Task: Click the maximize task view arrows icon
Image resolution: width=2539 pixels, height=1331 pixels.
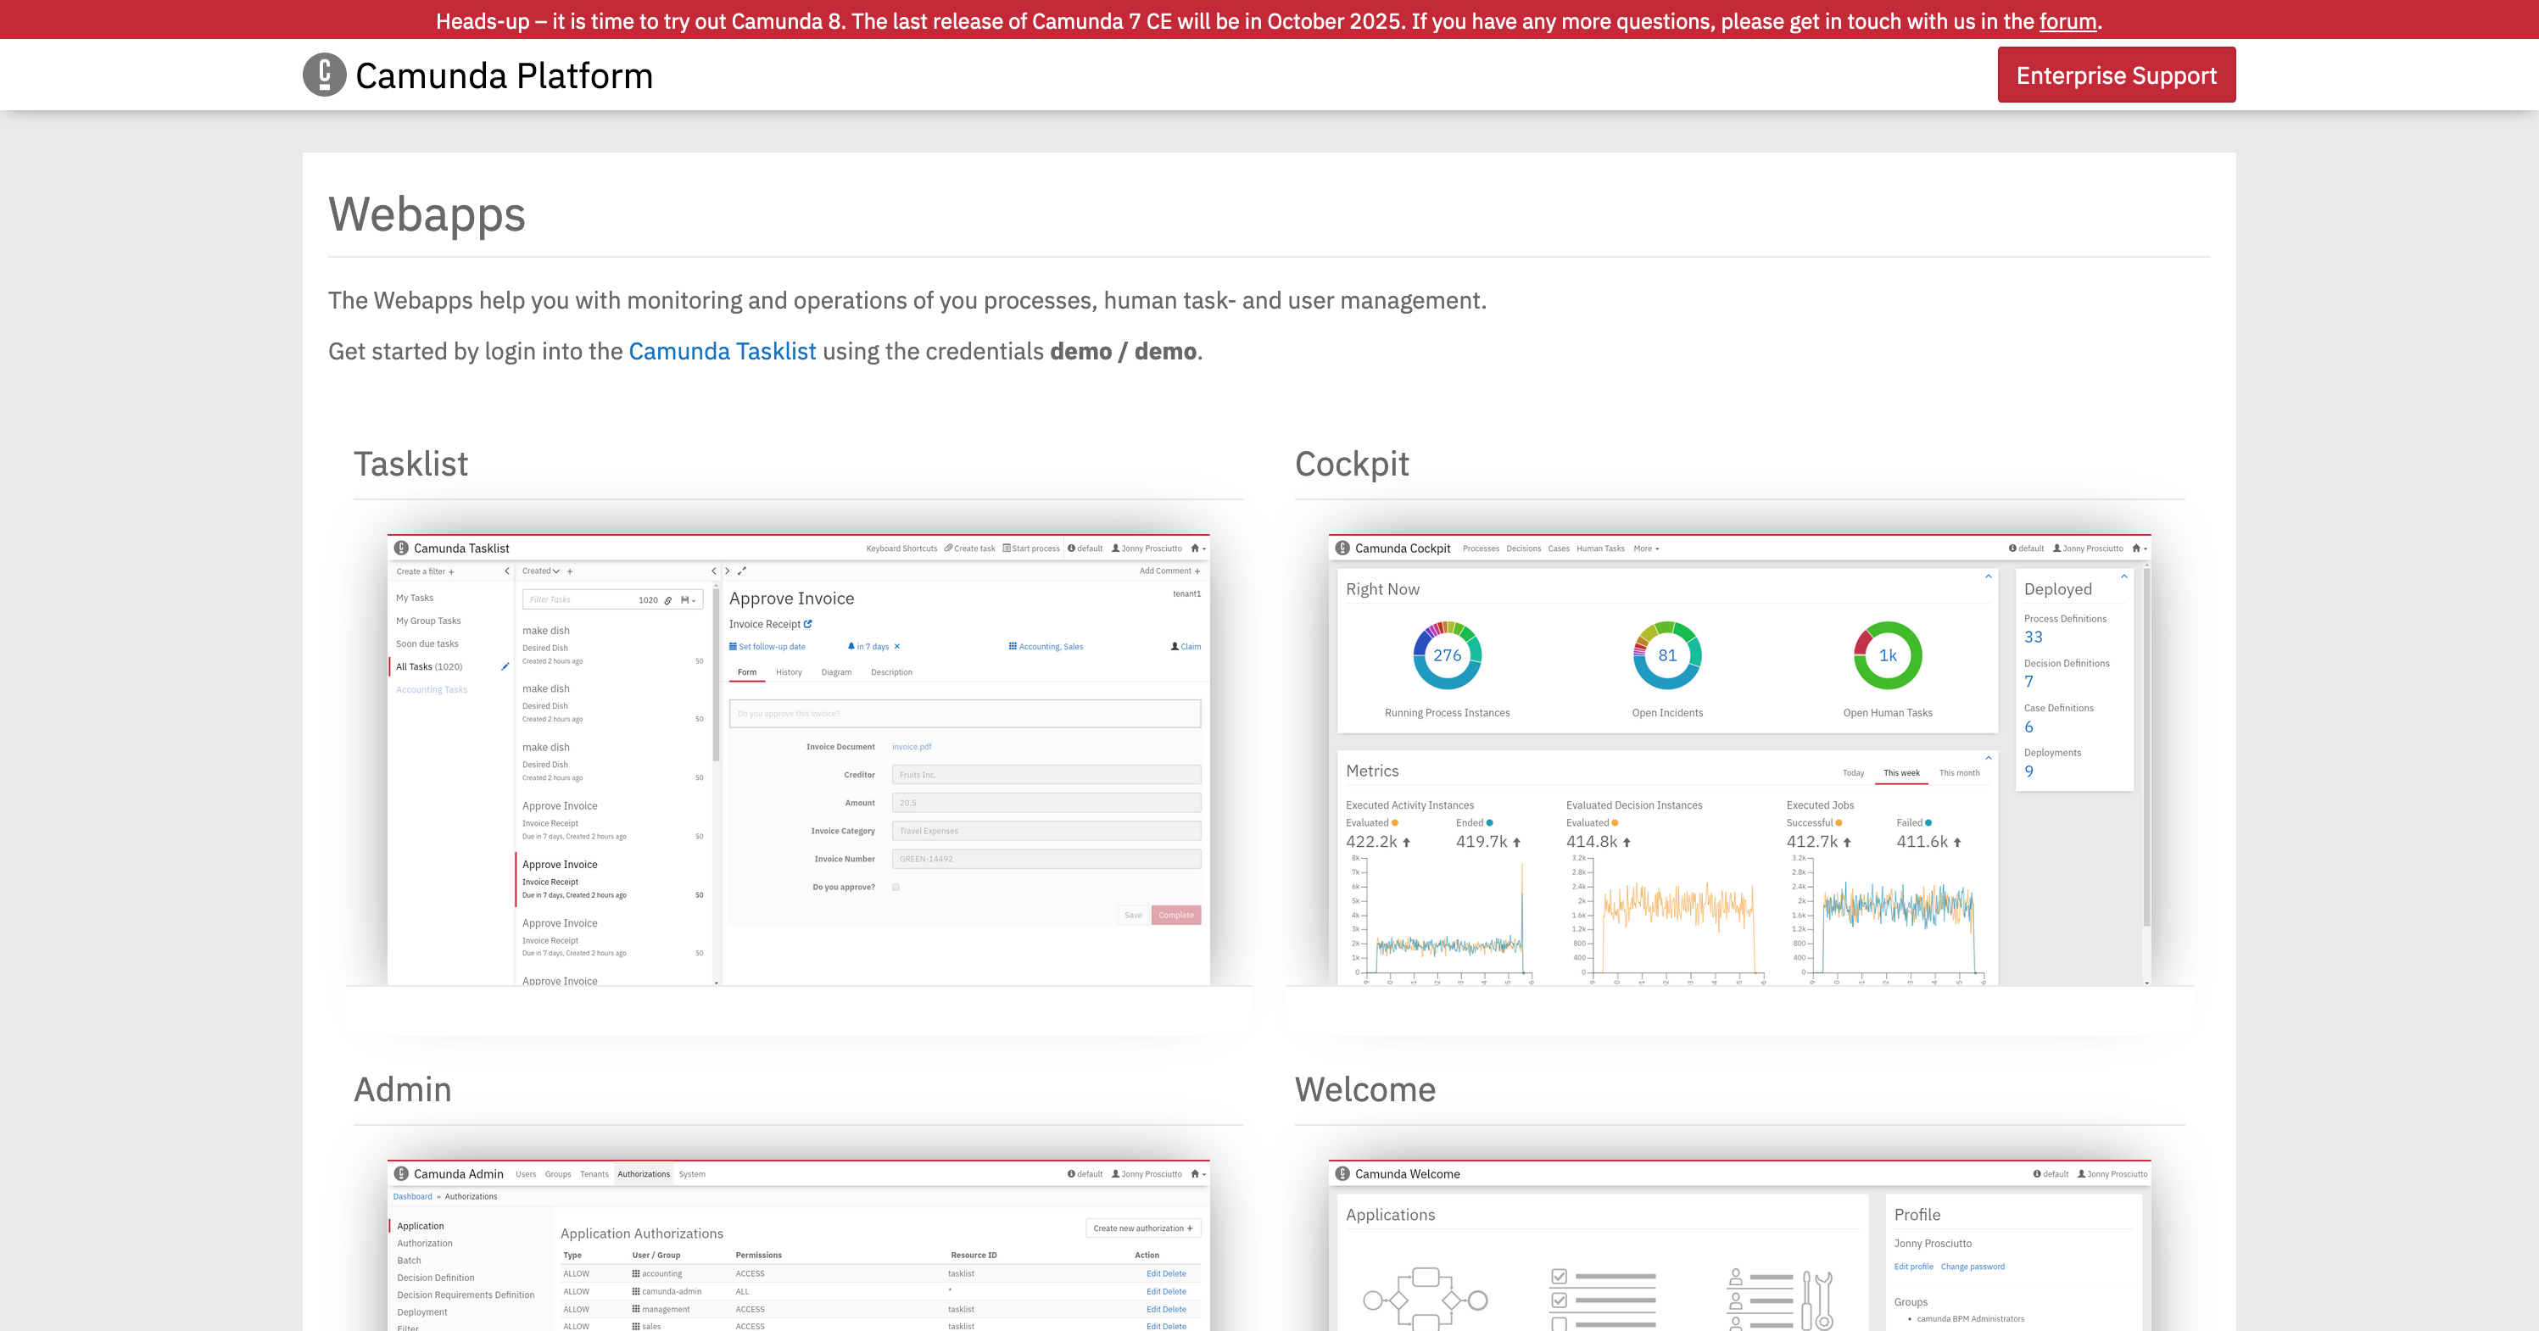Action: click(x=742, y=571)
